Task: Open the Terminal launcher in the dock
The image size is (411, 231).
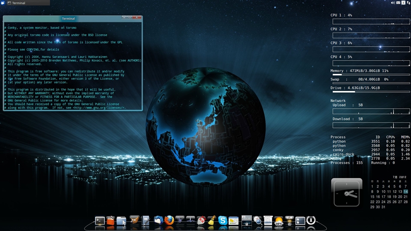Action: pyautogui.click(x=100, y=221)
